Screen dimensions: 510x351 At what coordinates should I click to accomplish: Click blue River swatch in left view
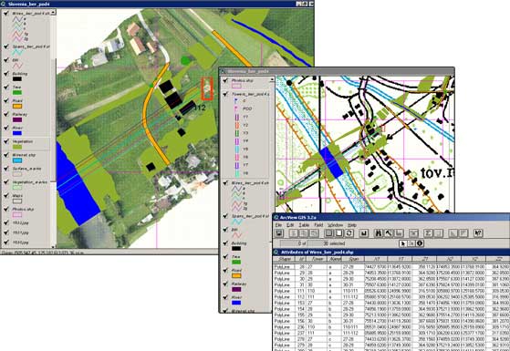tap(17, 133)
